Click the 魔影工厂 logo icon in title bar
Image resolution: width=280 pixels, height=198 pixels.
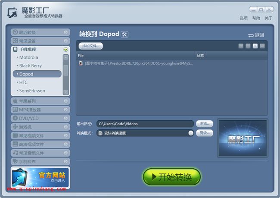point(12,12)
